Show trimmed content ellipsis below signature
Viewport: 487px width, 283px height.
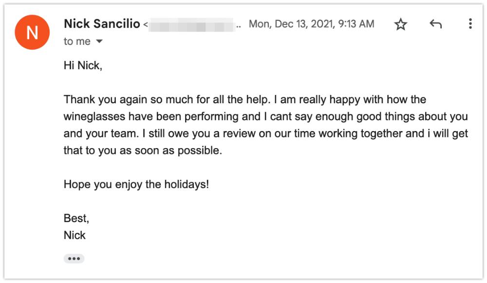point(74,259)
